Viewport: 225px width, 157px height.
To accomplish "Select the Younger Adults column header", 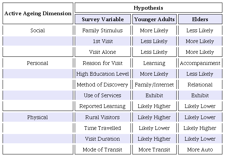I will coord(154,19).
